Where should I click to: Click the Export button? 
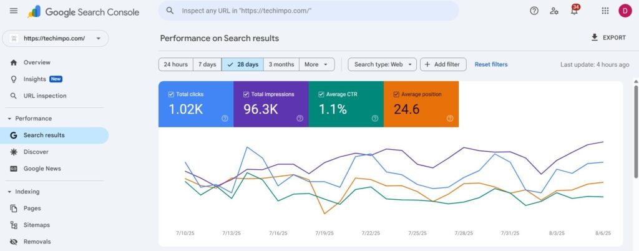click(x=608, y=37)
